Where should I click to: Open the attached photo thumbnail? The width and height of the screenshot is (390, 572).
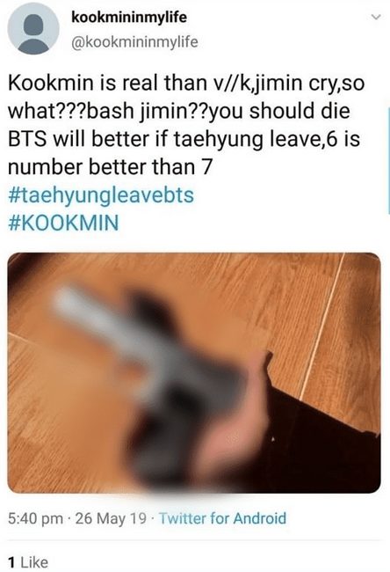tap(194, 372)
